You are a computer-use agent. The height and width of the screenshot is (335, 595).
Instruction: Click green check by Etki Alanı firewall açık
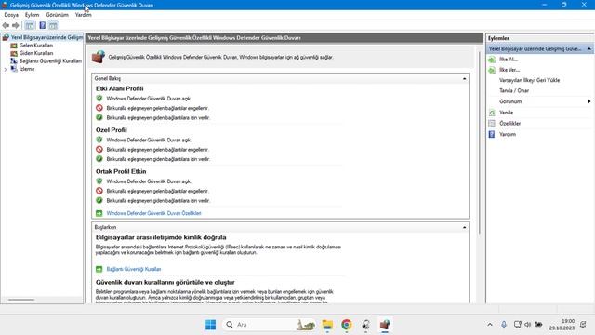coord(99,99)
